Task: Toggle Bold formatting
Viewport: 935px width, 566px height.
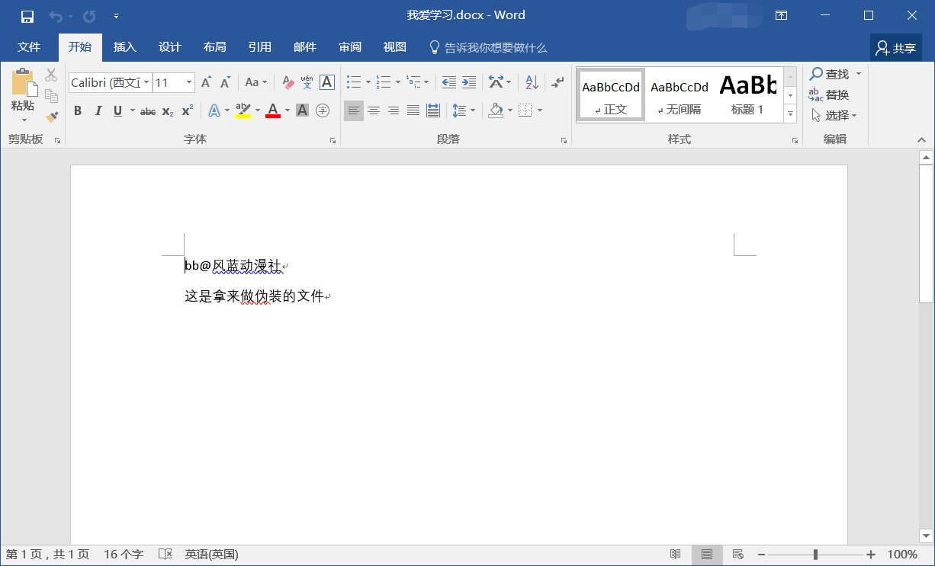Action: (78, 111)
